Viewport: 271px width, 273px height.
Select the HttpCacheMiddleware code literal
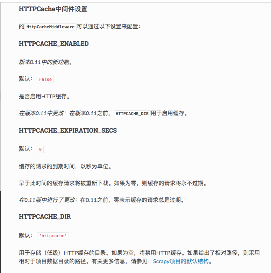(x=50, y=27)
